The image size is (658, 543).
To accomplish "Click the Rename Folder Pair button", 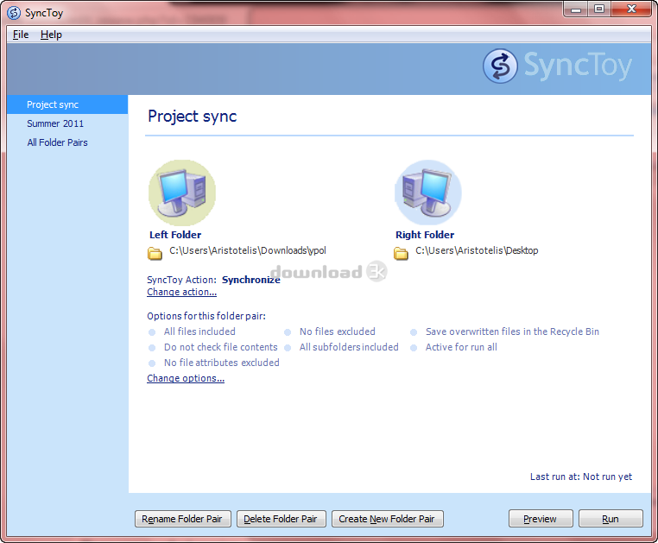I will tap(183, 519).
